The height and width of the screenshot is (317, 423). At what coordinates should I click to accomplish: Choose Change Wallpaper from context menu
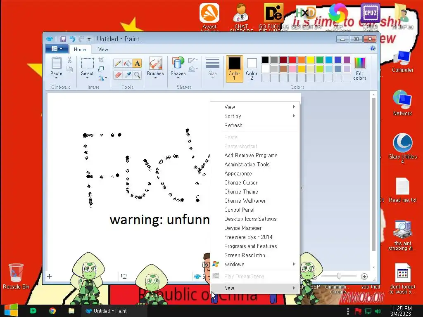(255, 201)
